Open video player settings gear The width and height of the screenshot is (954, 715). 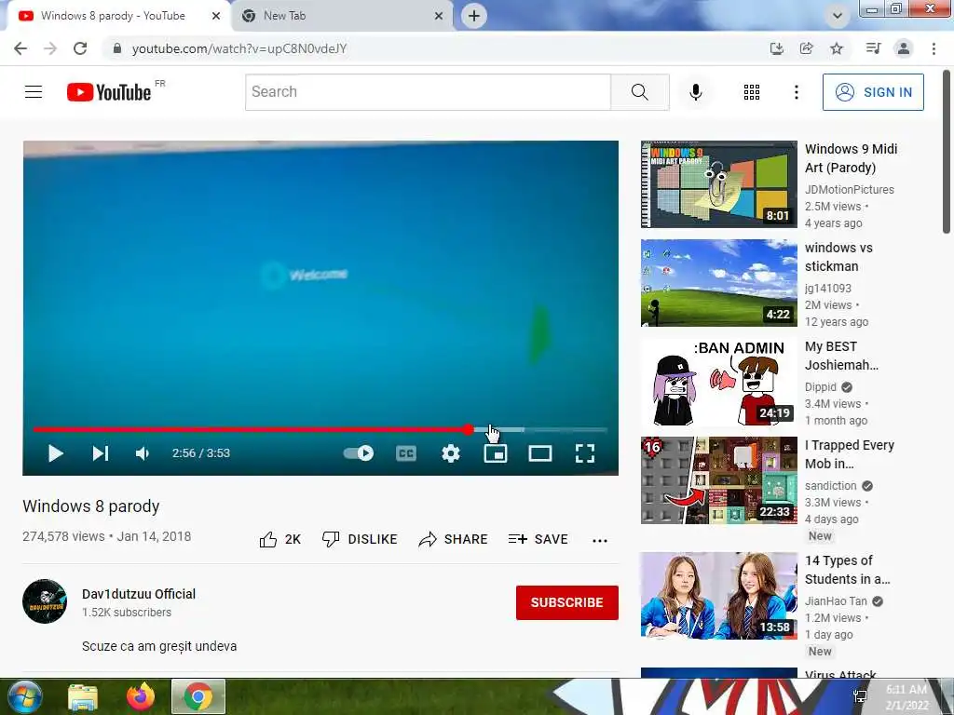pyautogui.click(x=450, y=453)
